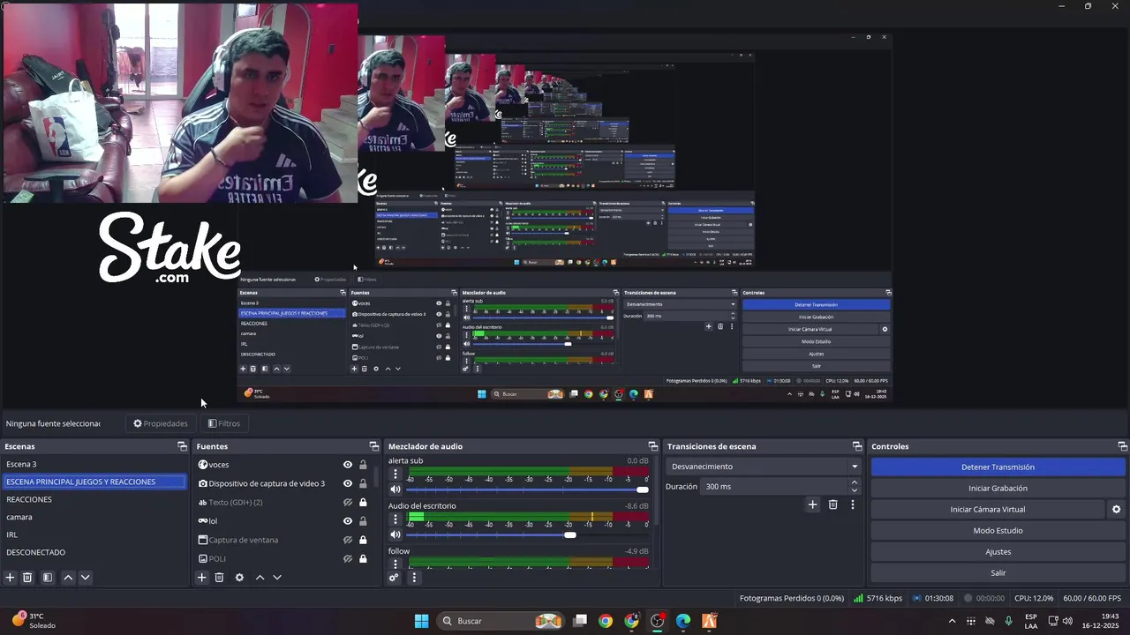Viewport: 1130px width, 635px height.
Task: Show the POLI source
Action: [x=348, y=558]
